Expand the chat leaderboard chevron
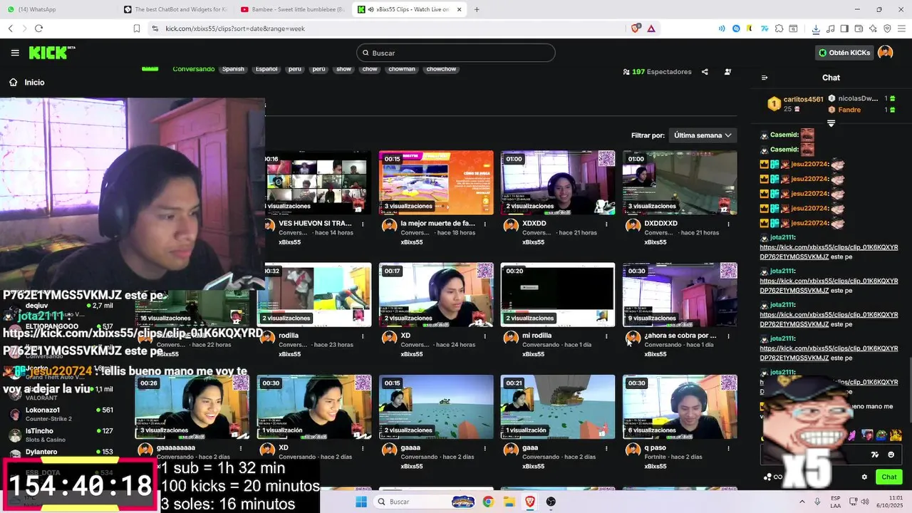The image size is (912, 513). tap(831, 123)
